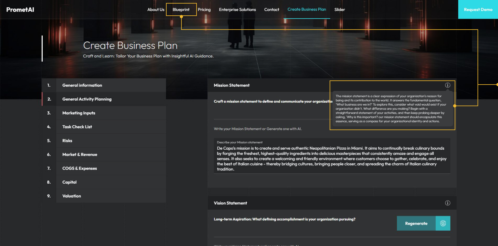Open the About Us page
The image size is (498, 246).
tap(156, 9)
